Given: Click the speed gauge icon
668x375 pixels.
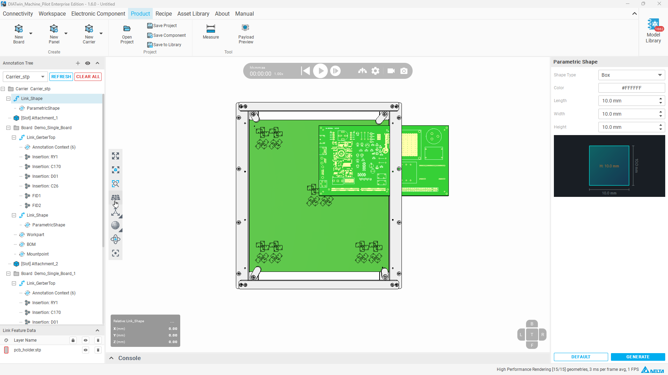Looking at the screenshot, I should coord(363,71).
